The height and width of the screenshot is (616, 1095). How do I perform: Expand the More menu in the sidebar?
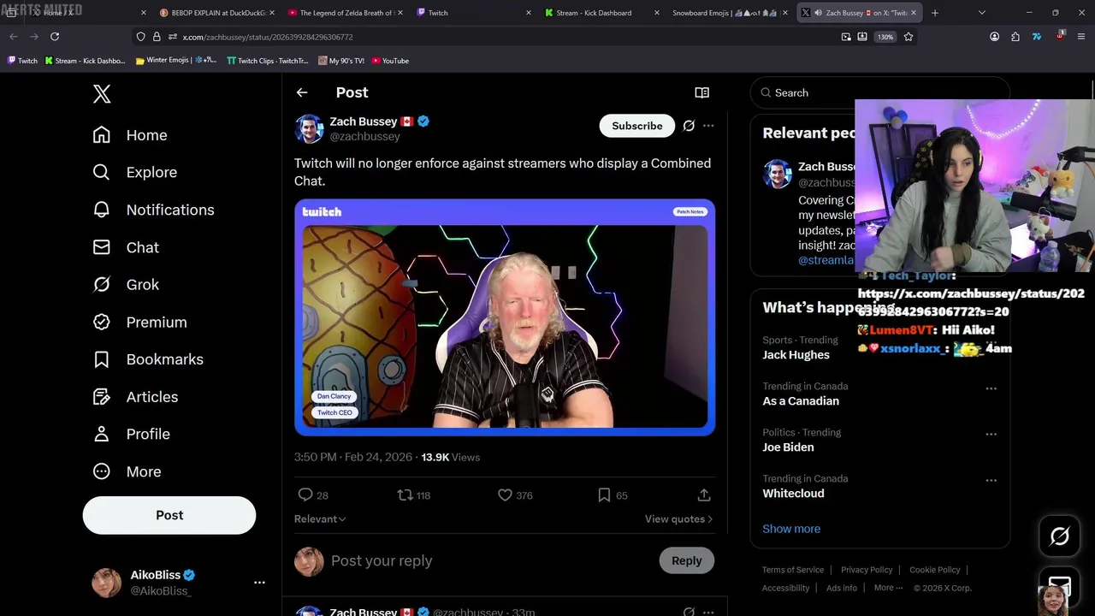coord(127,471)
